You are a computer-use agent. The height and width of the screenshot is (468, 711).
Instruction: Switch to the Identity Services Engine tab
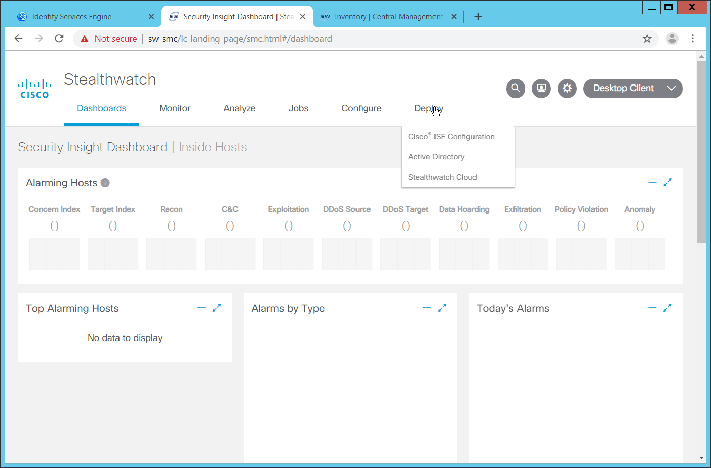click(x=72, y=17)
